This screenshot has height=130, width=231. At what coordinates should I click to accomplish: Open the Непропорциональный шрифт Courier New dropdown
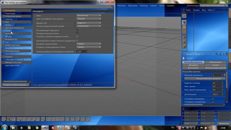click(x=89, y=26)
